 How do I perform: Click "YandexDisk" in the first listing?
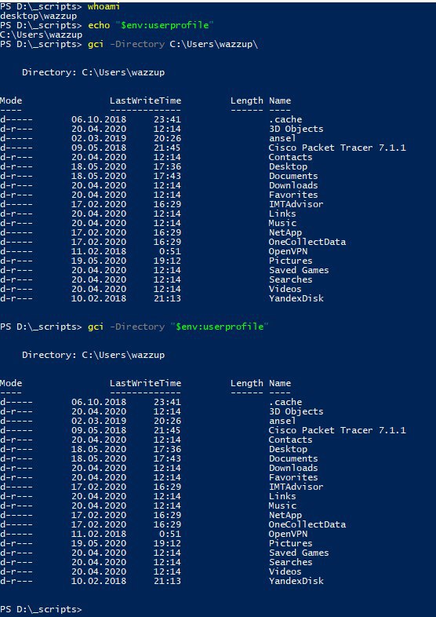pyautogui.click(x=296, y=299)
